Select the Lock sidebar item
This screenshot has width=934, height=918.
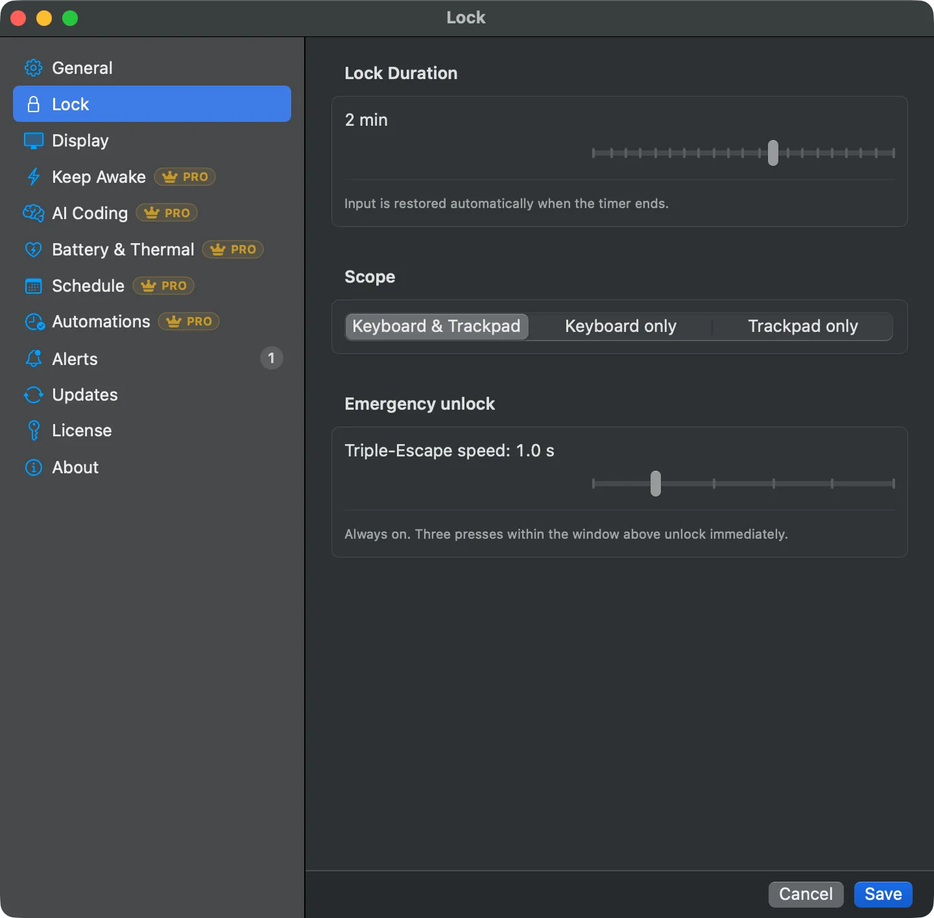click(152, 104)
